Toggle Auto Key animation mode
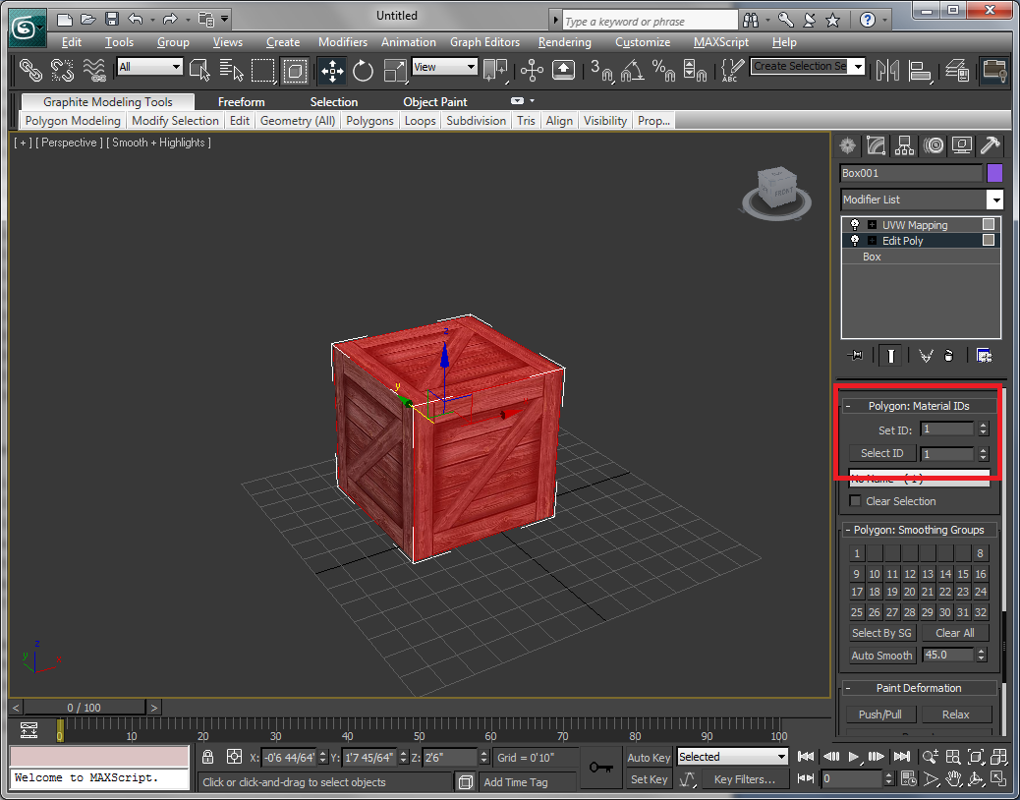 [648, 758]
